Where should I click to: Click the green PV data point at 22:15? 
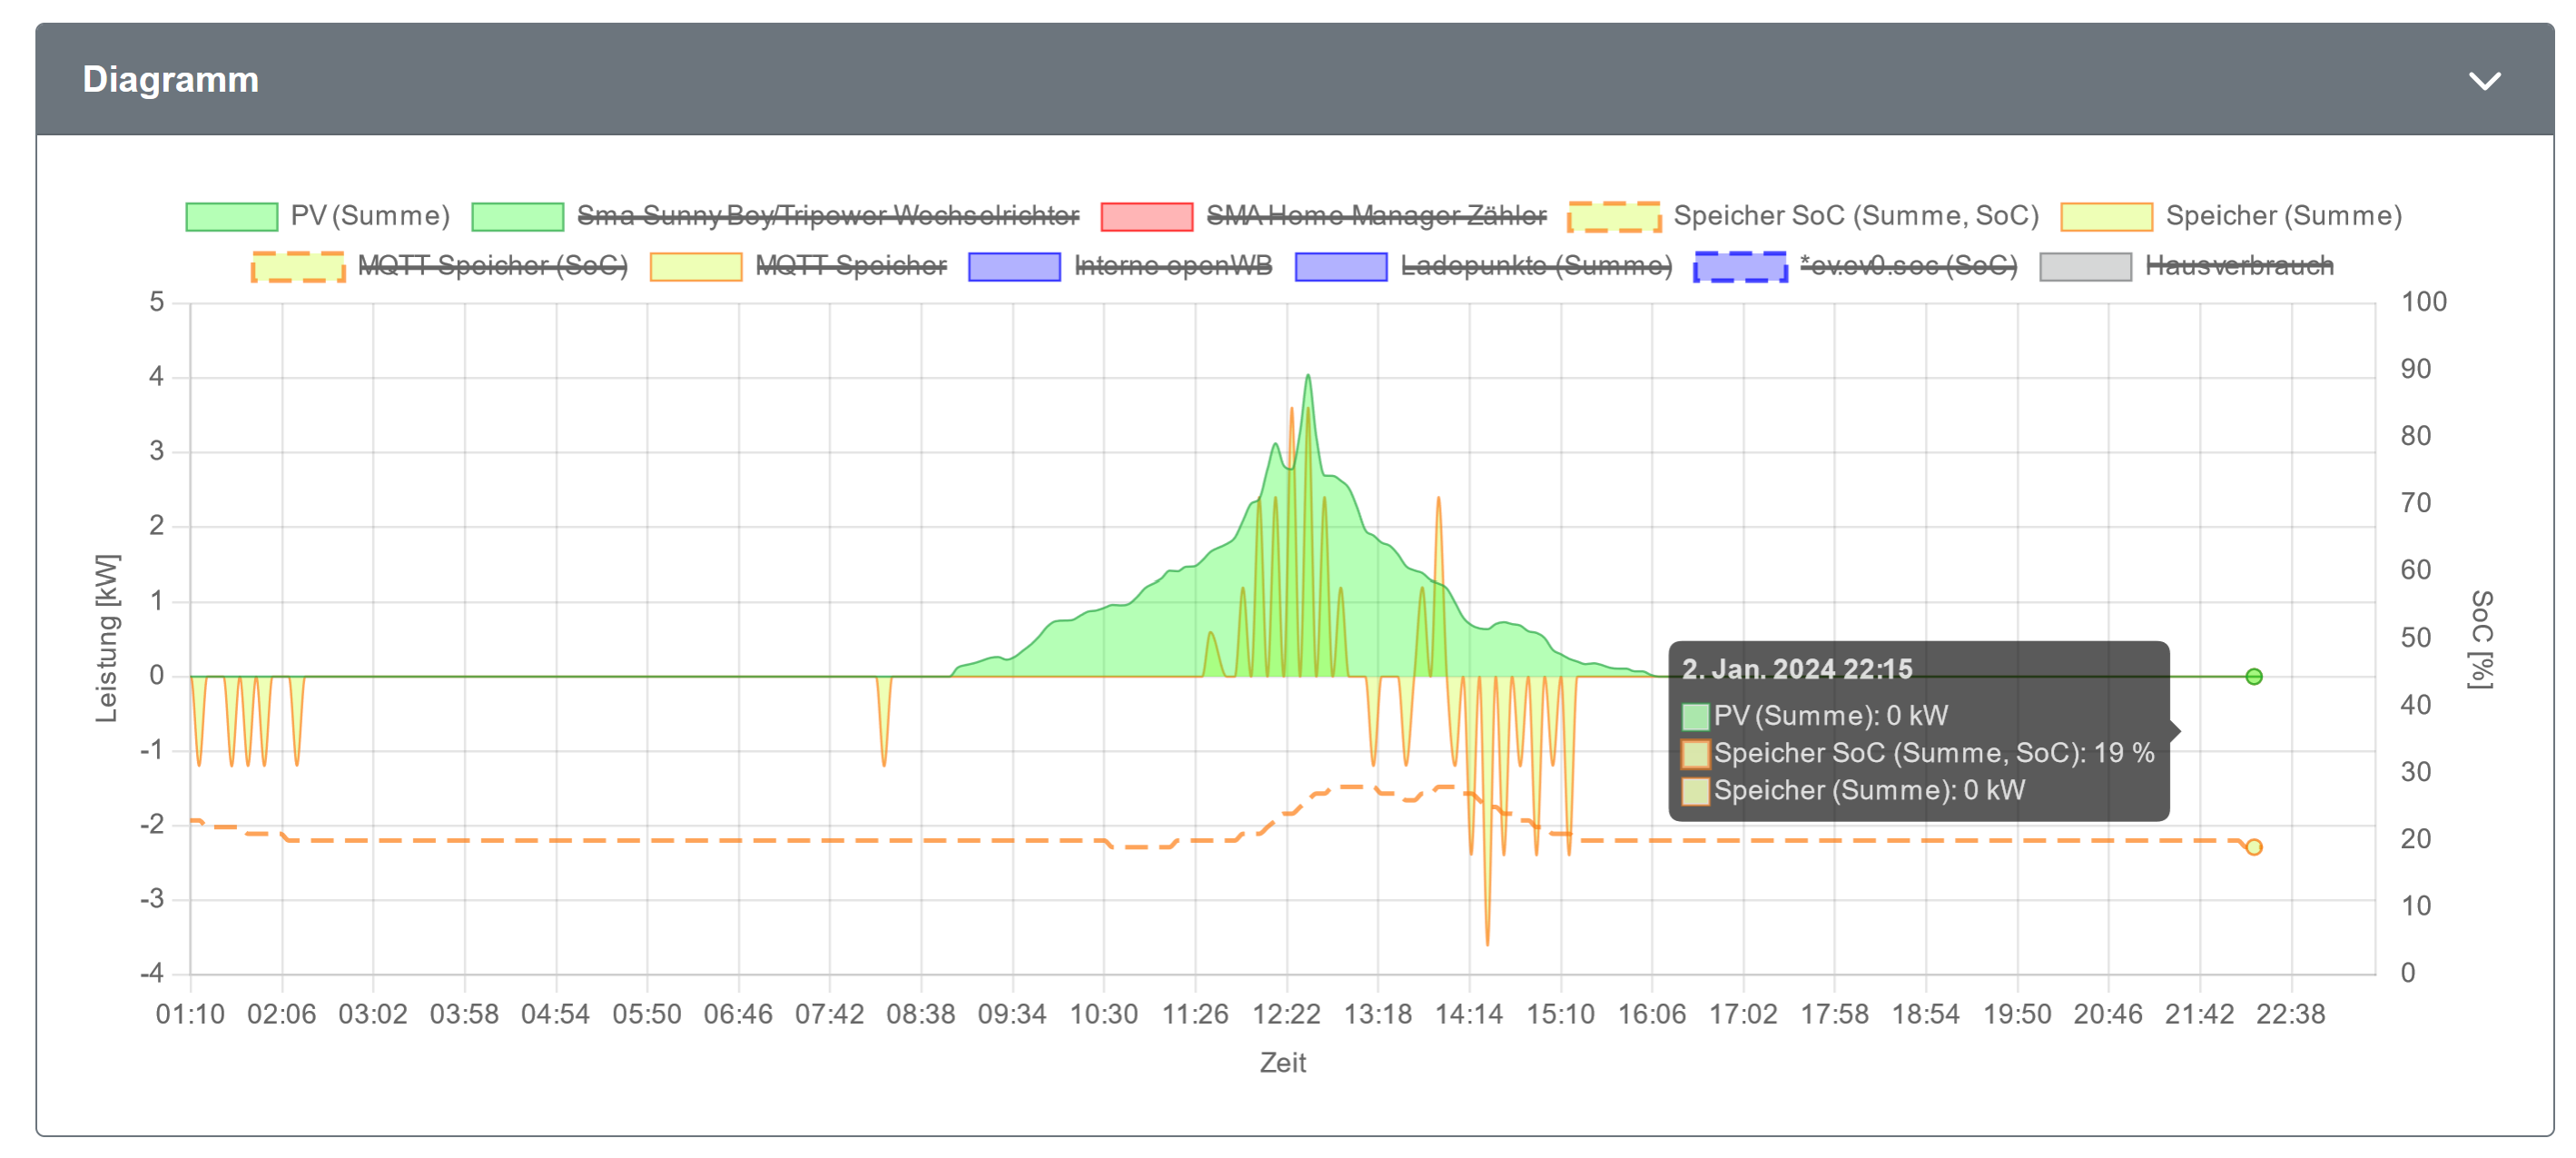coord(2253,677)
